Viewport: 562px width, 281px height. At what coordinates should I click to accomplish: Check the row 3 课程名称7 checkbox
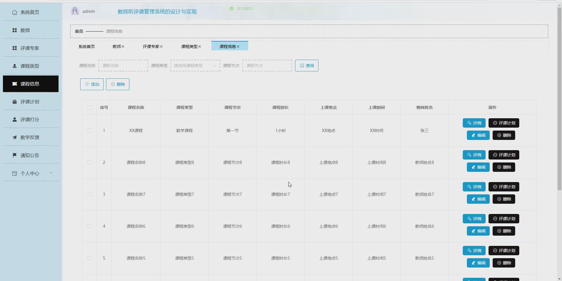(90, 194)
